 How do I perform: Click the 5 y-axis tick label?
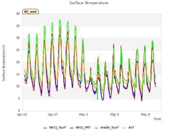click(19, 99)
